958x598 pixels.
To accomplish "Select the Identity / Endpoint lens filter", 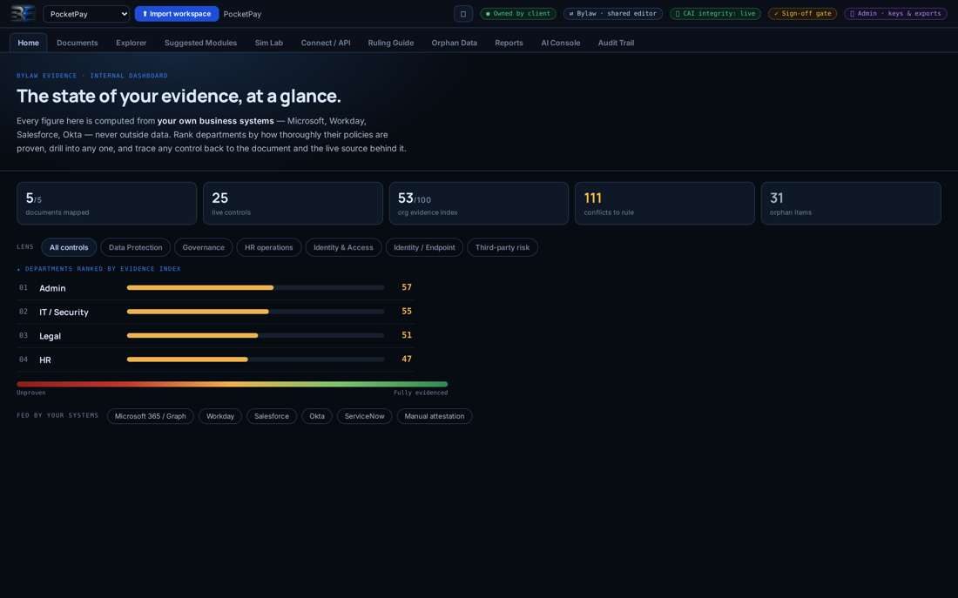I will (x=424, y=247).
